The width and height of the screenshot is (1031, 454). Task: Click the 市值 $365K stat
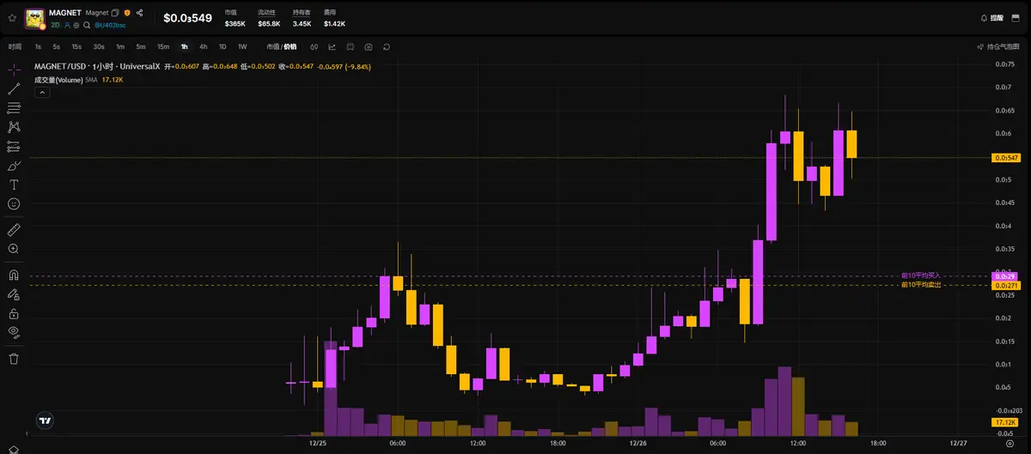[235, 18]
